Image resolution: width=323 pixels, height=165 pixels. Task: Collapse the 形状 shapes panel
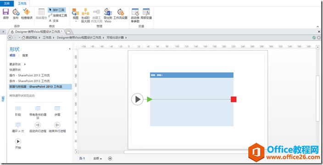pyautogui.click(x=70, y=49)
